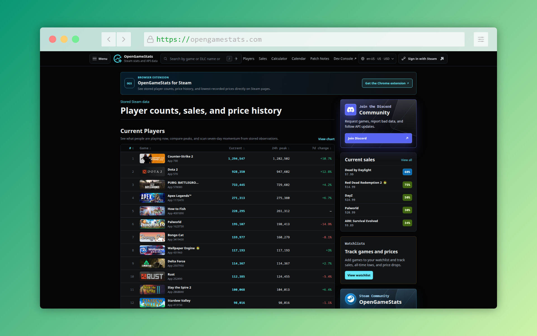Viewport: 537px width, 336px height.
Task: Click the badge icon beside Red Dead Redemption 2
Action: click(x=385, y=183)
